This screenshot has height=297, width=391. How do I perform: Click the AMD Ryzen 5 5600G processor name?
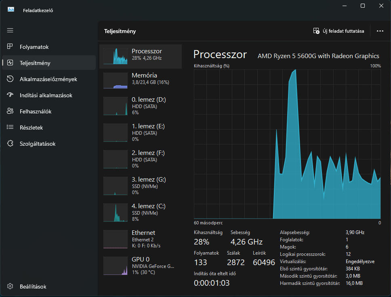[318, 56]
